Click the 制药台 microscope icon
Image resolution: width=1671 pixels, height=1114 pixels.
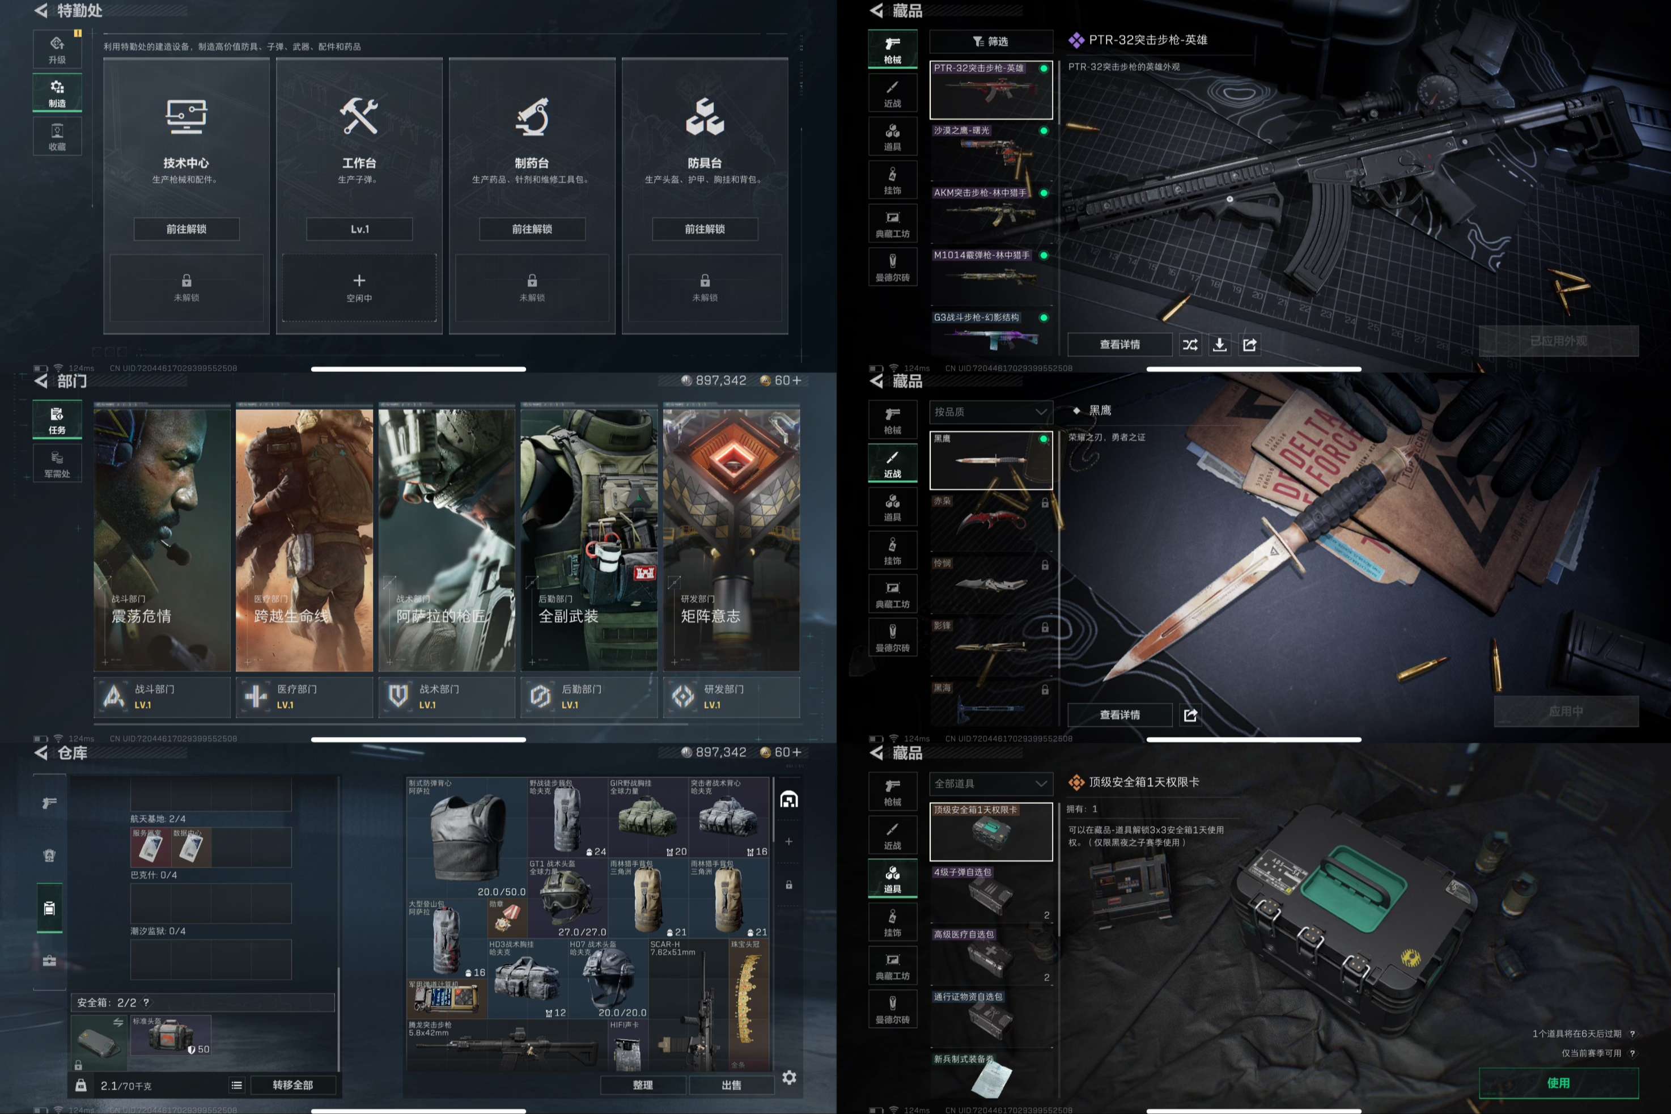pyautogui.click(x=532, y=117)
